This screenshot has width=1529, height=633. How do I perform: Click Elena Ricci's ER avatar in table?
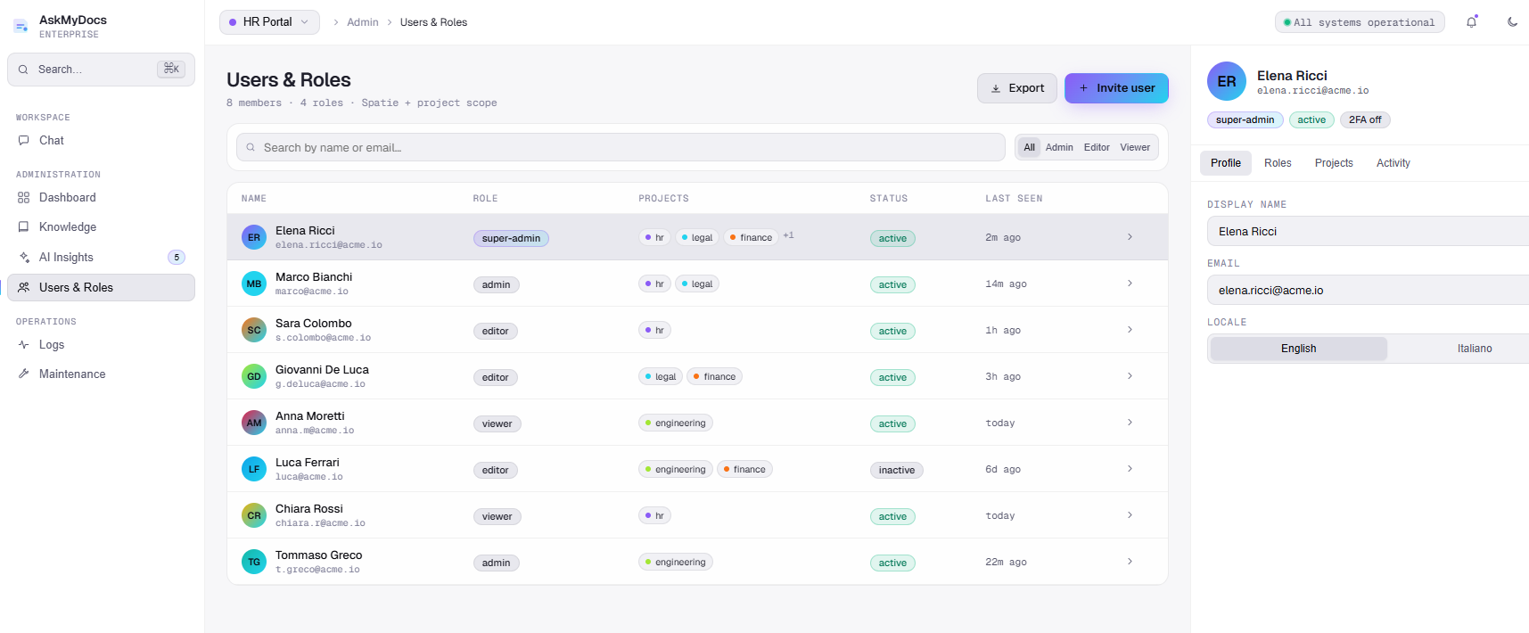tap(254, 237)
